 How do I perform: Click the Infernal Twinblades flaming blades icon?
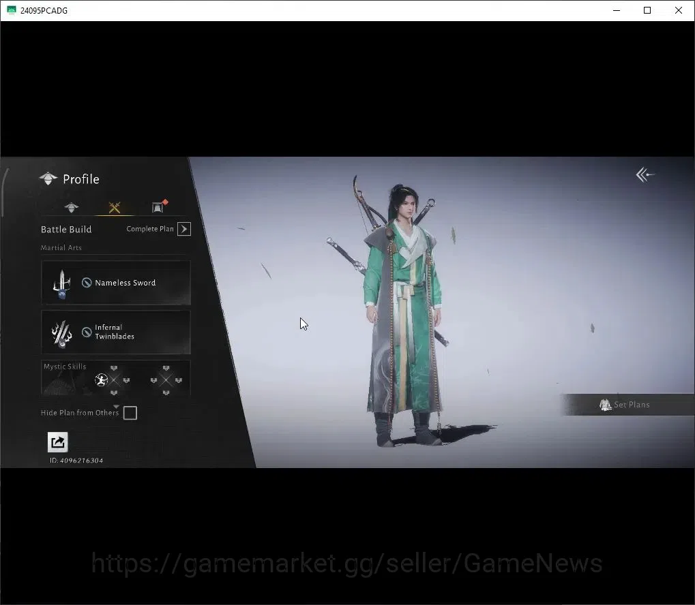pyautogui.click(x=62, y=333)
